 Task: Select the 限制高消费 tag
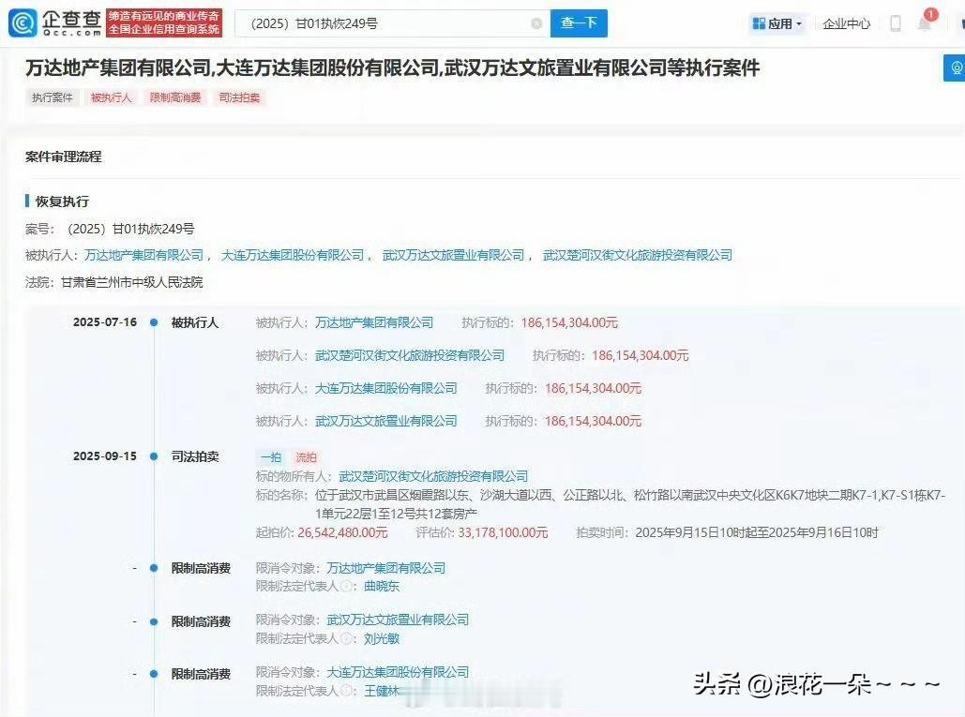(x=175, y=97)
